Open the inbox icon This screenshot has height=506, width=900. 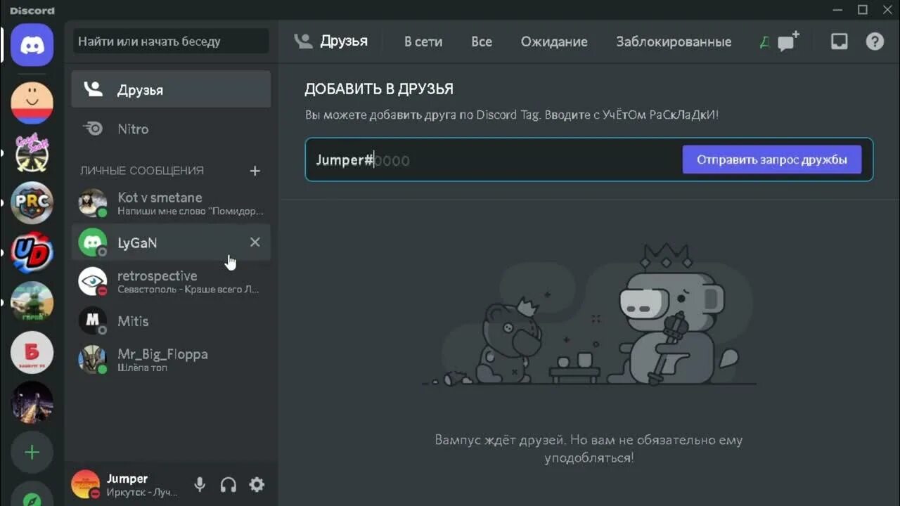point(839,41)
